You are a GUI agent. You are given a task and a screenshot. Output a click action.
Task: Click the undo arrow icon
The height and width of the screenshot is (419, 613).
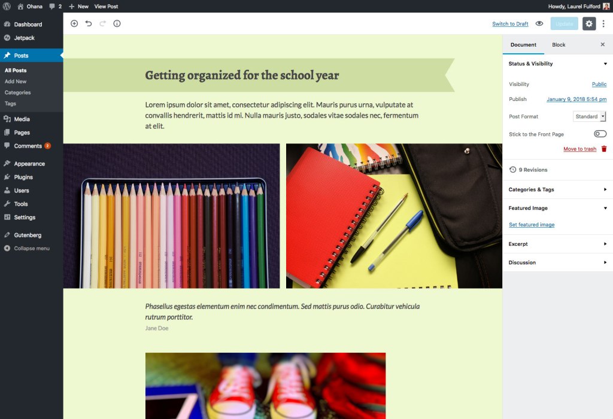pos(89,23)
